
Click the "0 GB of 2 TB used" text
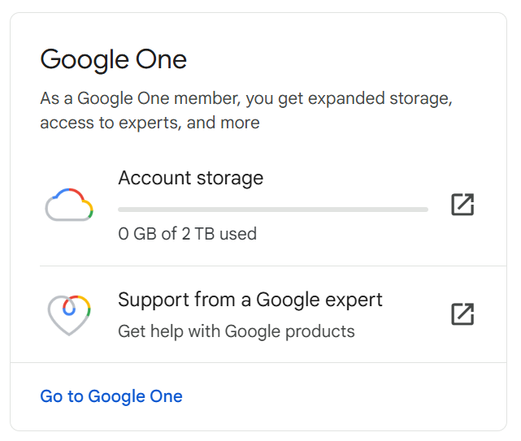coord(187,234)
